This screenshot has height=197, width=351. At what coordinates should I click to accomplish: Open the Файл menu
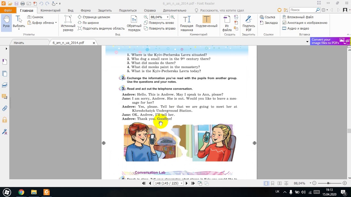click(8, 10)
